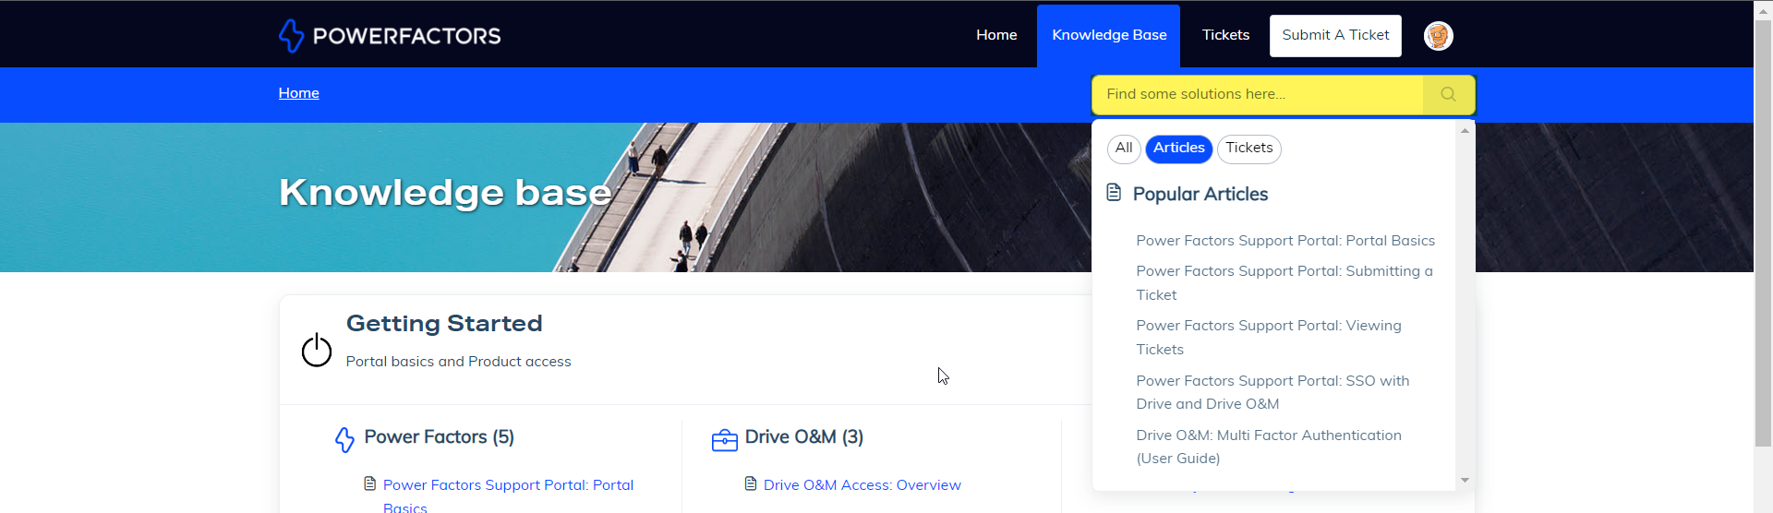Click the dropdown scrollbar up arrow

[x=1465, y=131]
